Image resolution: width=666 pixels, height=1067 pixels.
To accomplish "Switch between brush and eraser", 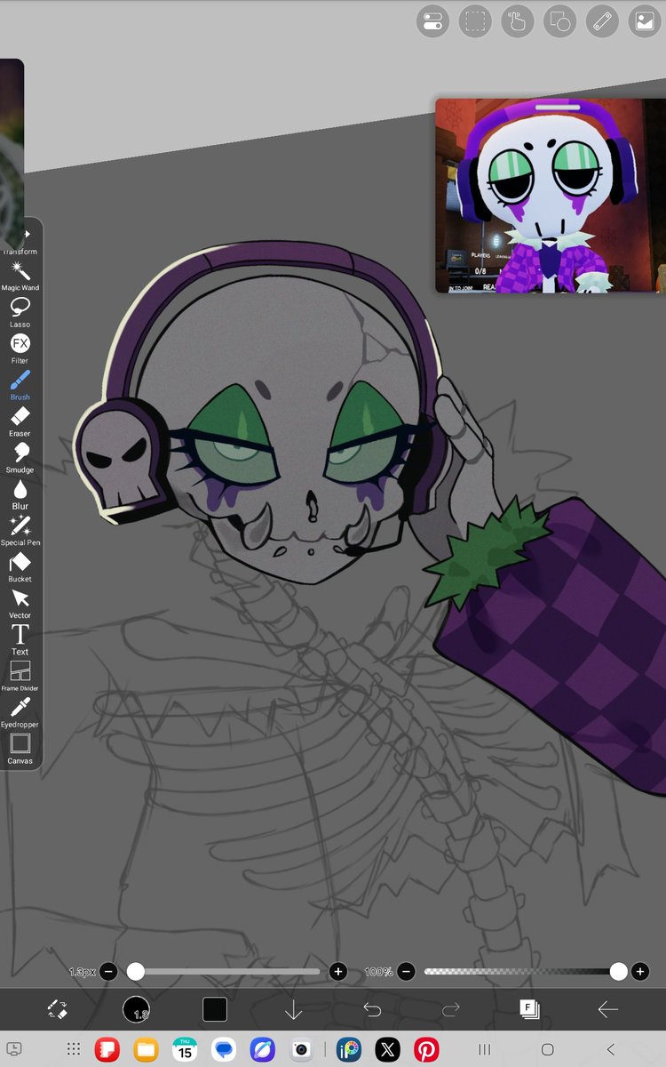I will 58,1009.
